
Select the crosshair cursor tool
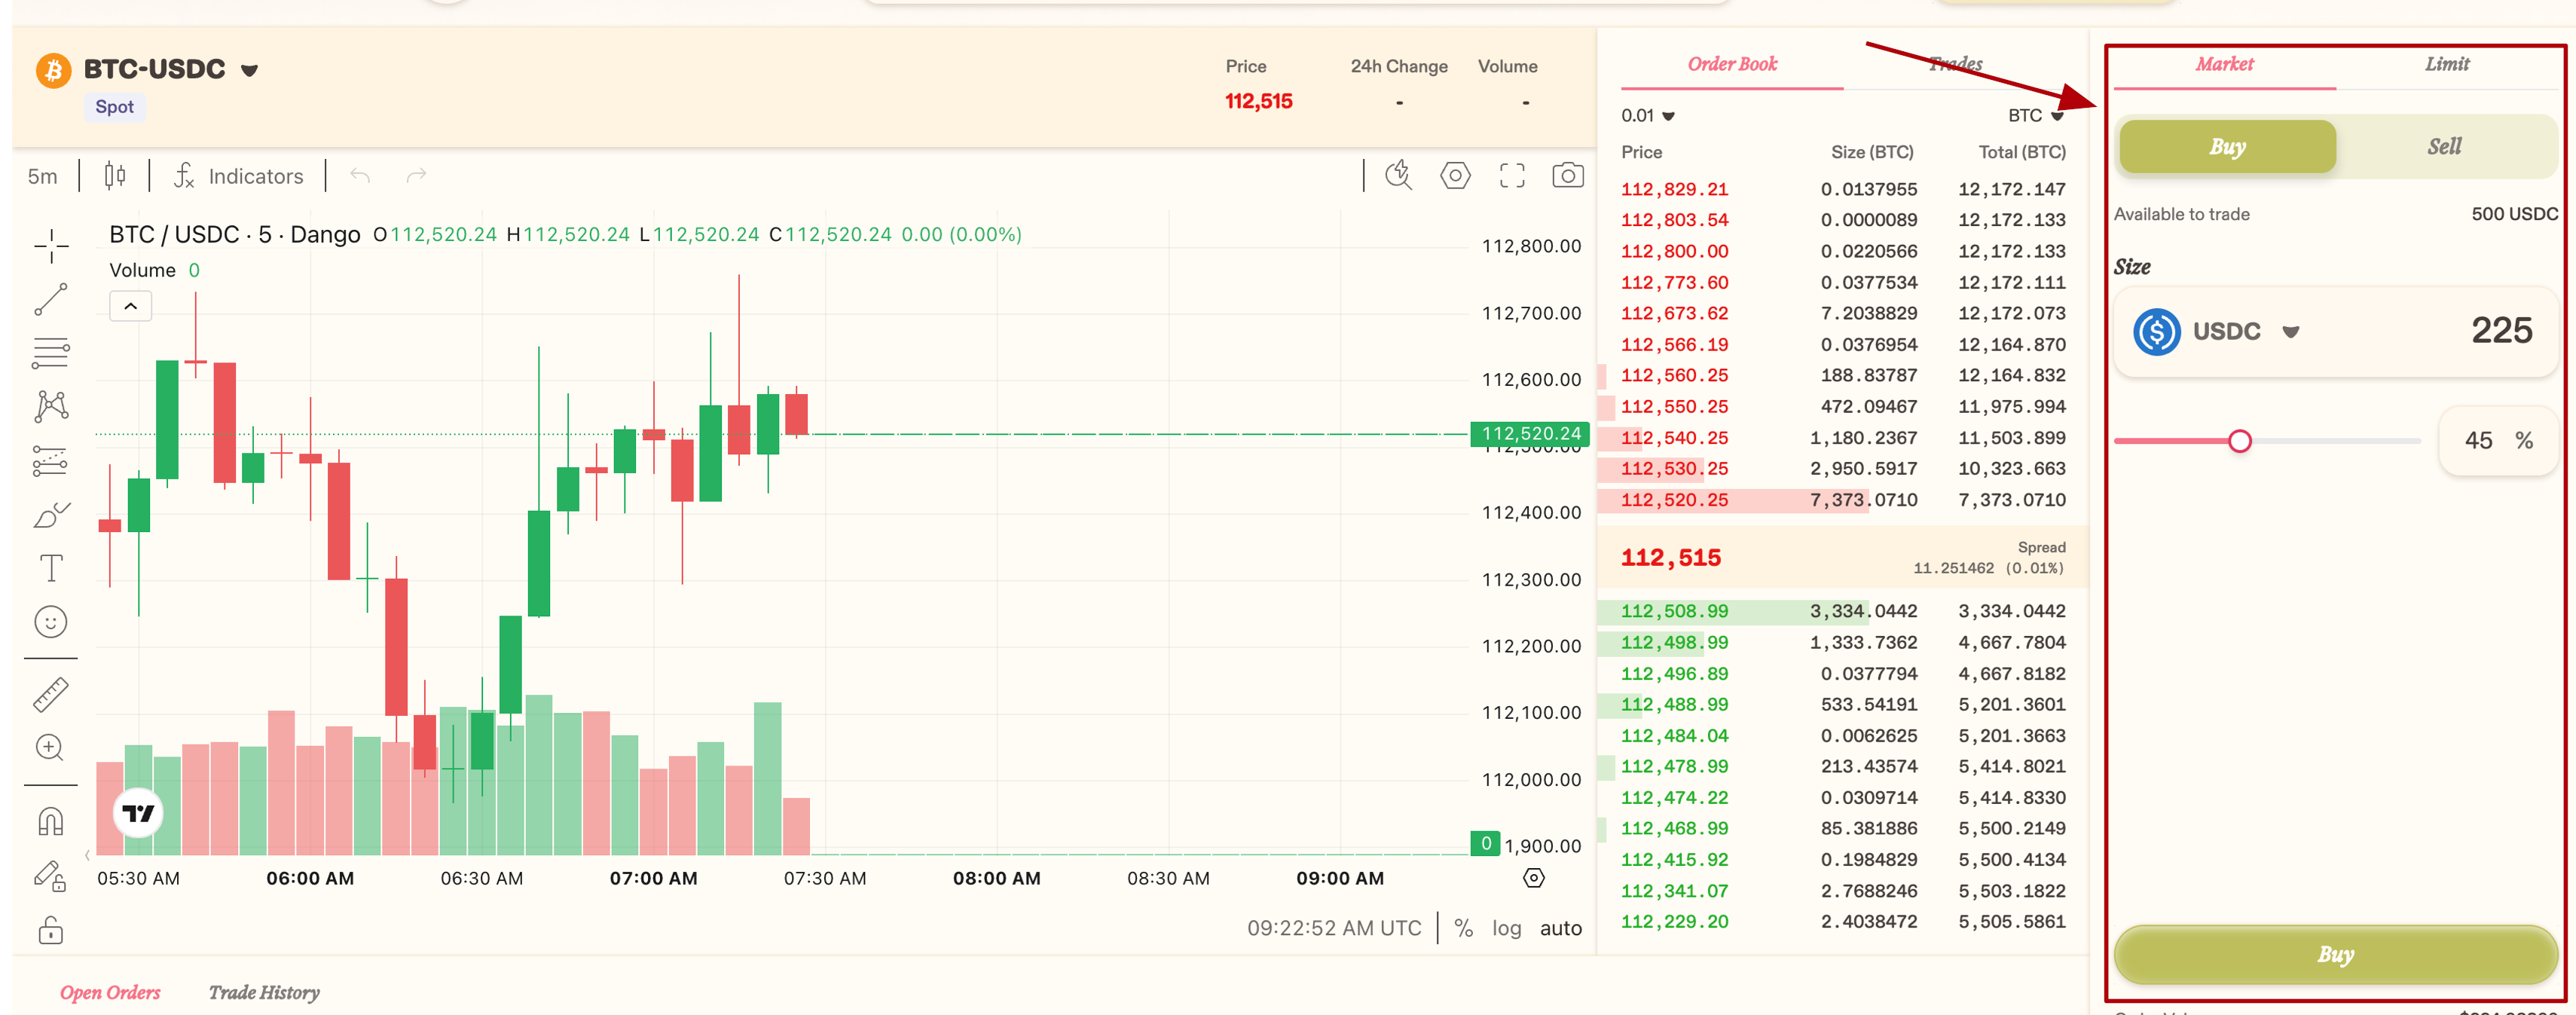coord(51,245)
